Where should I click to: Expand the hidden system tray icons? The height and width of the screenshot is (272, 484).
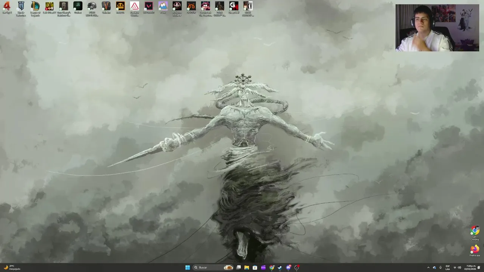[x=428, y=267]
